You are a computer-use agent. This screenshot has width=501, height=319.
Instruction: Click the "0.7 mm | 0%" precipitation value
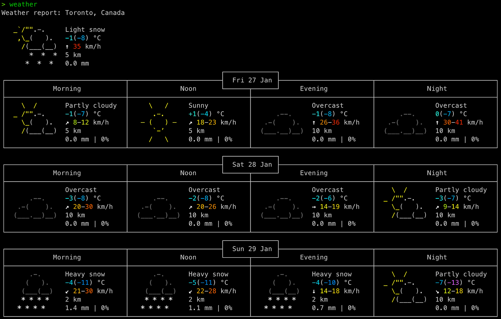[x=334, y=308]
